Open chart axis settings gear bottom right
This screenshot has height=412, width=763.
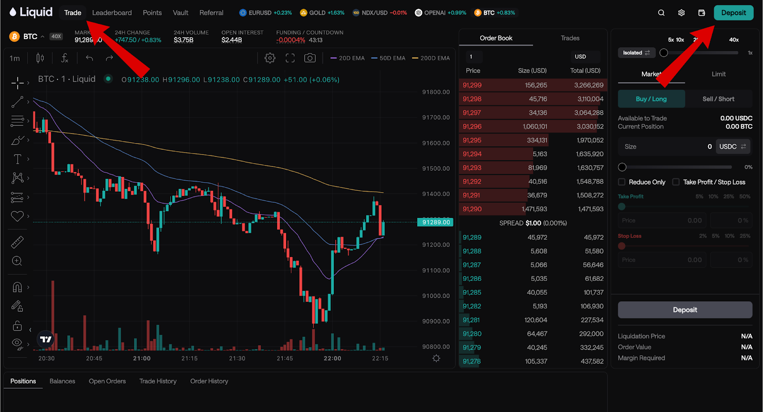436,358
